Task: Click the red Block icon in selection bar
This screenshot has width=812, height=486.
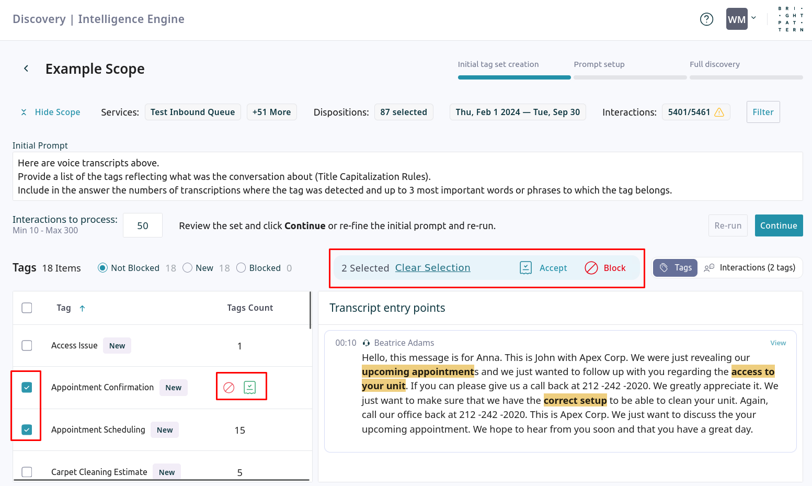Action: tap(591, 268)
